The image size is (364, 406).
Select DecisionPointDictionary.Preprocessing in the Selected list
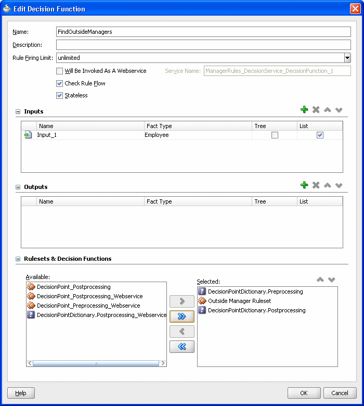coord(255,291)
